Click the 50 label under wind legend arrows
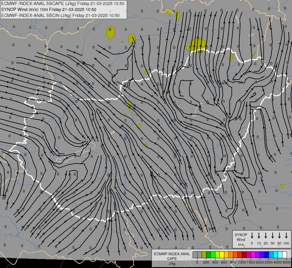Viewport: 292px width, 268px height. 279,243
